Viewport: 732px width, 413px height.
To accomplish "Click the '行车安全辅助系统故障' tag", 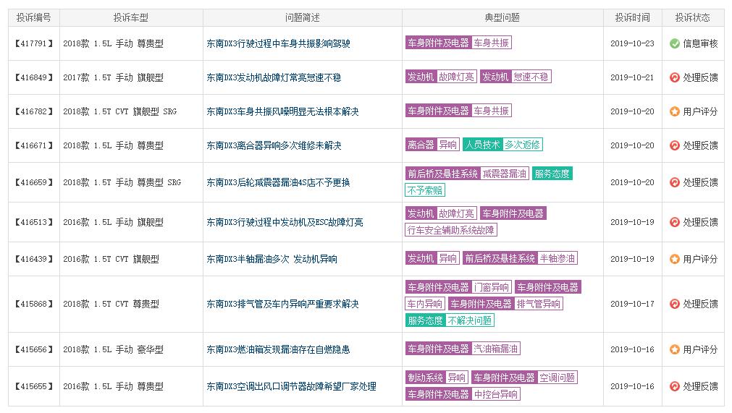I will [451, 230].
